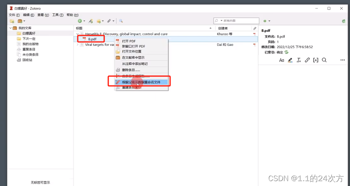Click the PDF icon in Khuroo row

click(x=254, y=34)
